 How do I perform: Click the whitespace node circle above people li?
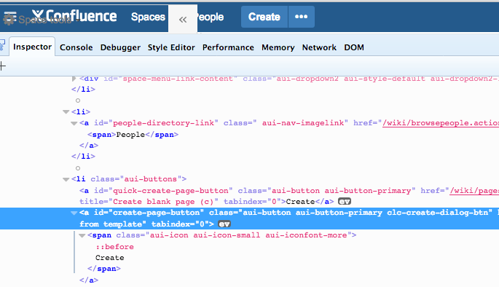[x=78, y=101]
